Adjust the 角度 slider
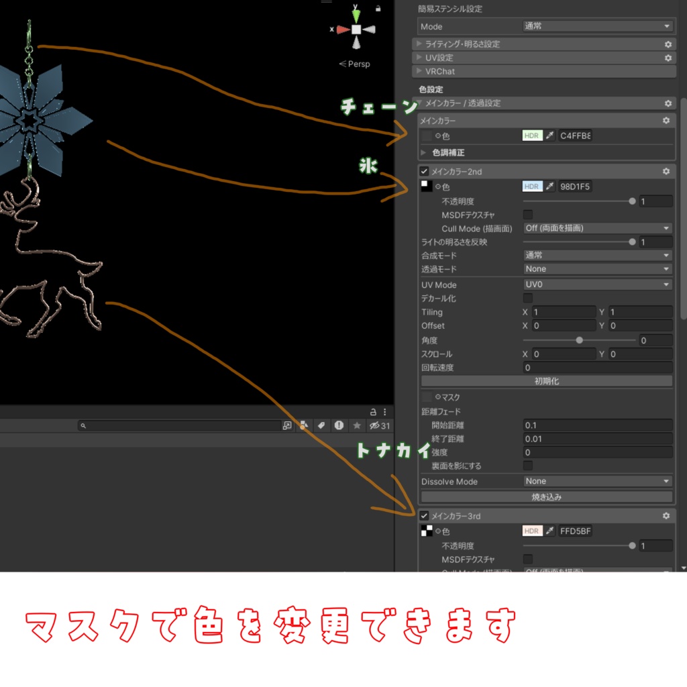Image resolution: width=687 pixels, height=687 pixels. 579,340
